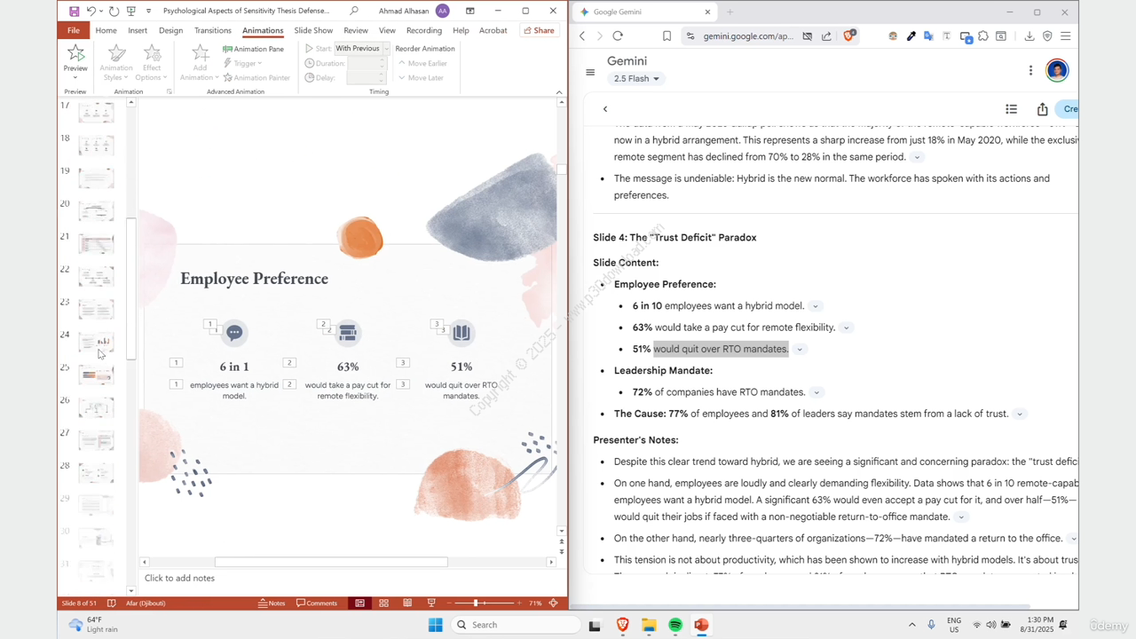The width and height of the screenshot is (1136, 639).
Task: Switch to Slide Sorter view
Action: click(x=383, y=603)
